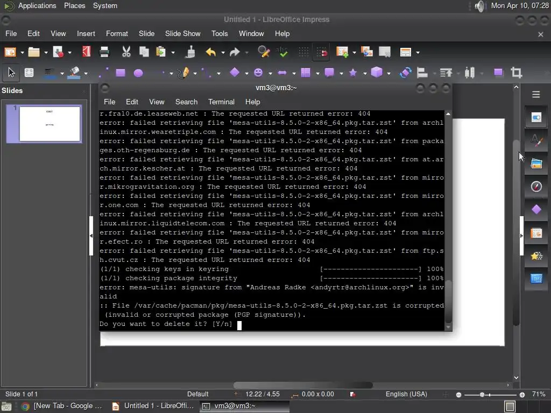Screen dimensions: 551x413
Task: Click the Impress horizontal scrollbar
Action: [302, 385]
